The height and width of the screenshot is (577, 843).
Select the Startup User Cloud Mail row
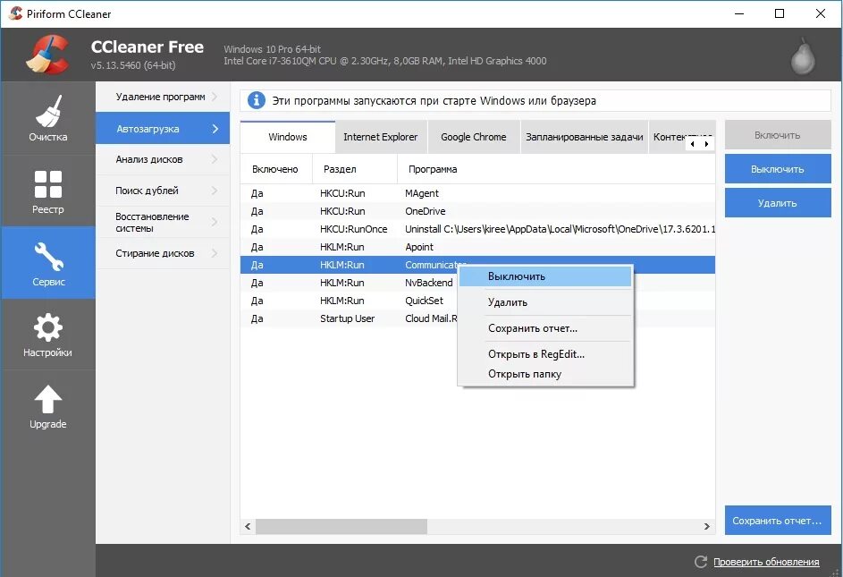coord(349,318)
